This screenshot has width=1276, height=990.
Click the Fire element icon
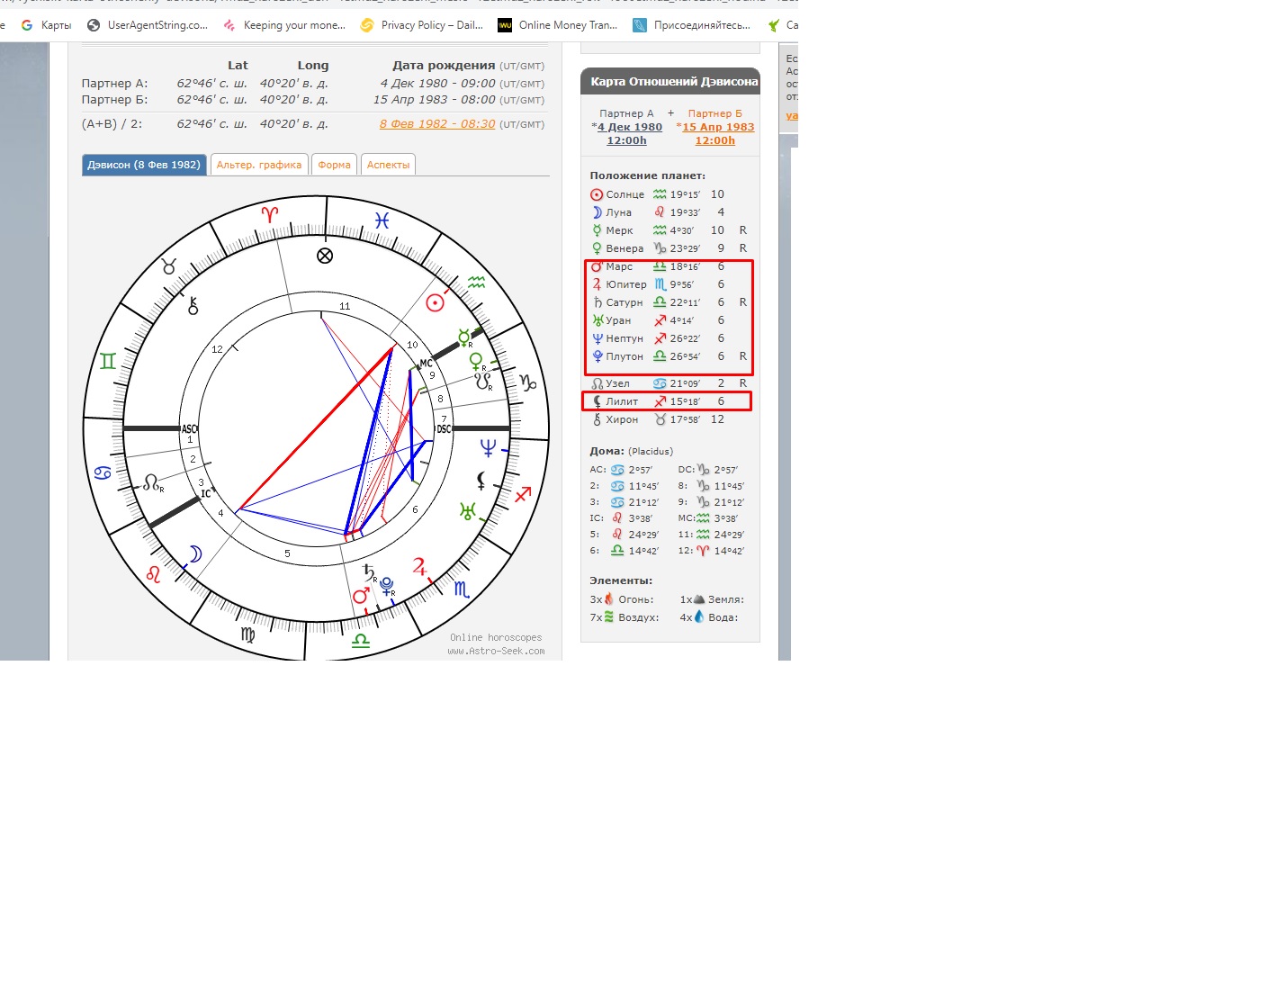tap(609, 599)
